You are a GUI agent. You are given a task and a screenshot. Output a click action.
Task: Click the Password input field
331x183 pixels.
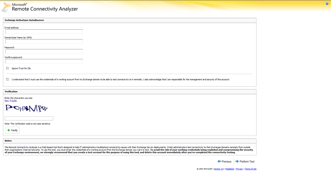(x=44, y=51)
